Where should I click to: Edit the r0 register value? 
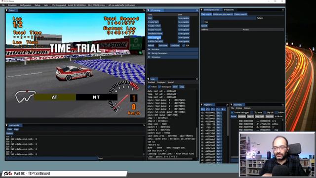219,113
